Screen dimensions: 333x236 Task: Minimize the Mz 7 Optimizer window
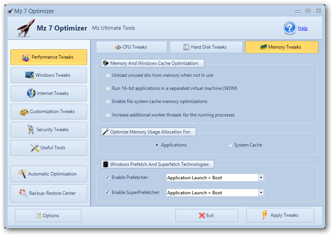click(x=298, y=11)
